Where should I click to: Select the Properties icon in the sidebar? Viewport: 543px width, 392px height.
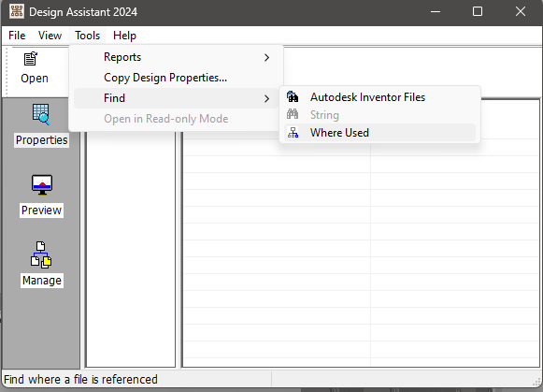click(x=41, y=115)
